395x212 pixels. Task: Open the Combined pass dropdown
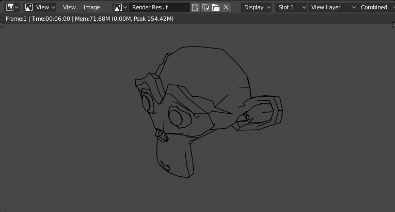pyautogui.click(x=376, y=7)
